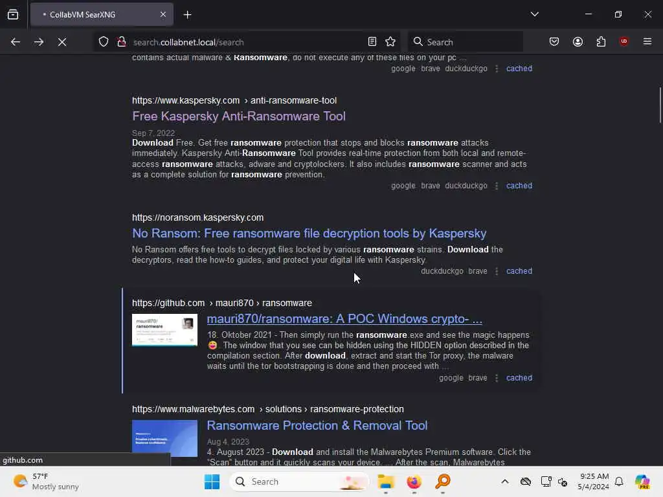Open the uBlock Origin extension icon
The height and width of the screenshot is (497, 663).
tap(624, 41)
